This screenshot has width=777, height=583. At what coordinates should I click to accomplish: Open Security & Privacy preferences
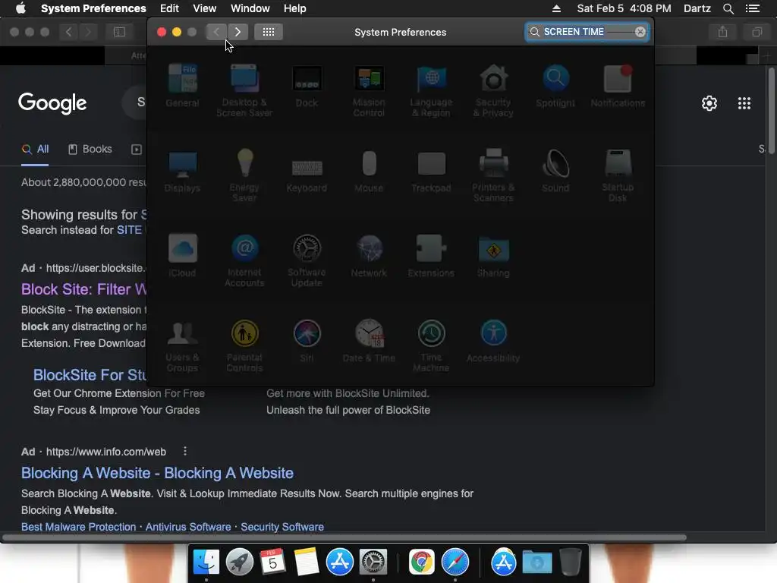click(x=493, y=90)
